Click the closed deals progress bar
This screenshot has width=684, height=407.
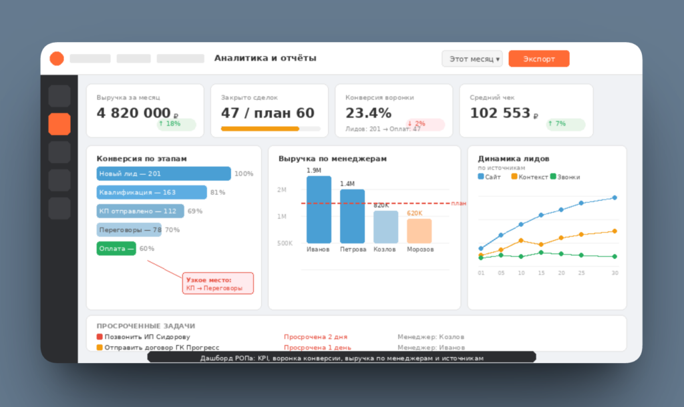click(271, 129)
